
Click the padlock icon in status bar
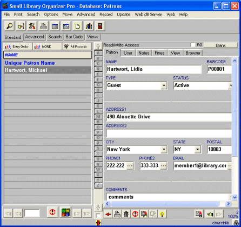point(236,223)
